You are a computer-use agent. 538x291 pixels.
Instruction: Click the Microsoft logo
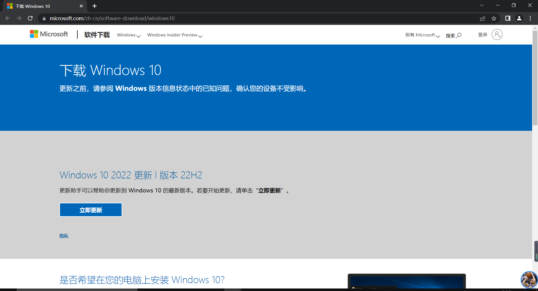pos(49,34)
